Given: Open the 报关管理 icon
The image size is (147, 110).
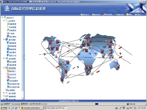Looking at the screenshot, I should point(8,61).
